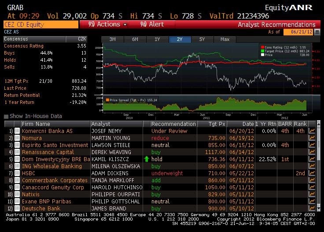This screenshot has width=324, height=232.
Task: Open document icon for Deutsche Bank row
Action: (17, 208)
